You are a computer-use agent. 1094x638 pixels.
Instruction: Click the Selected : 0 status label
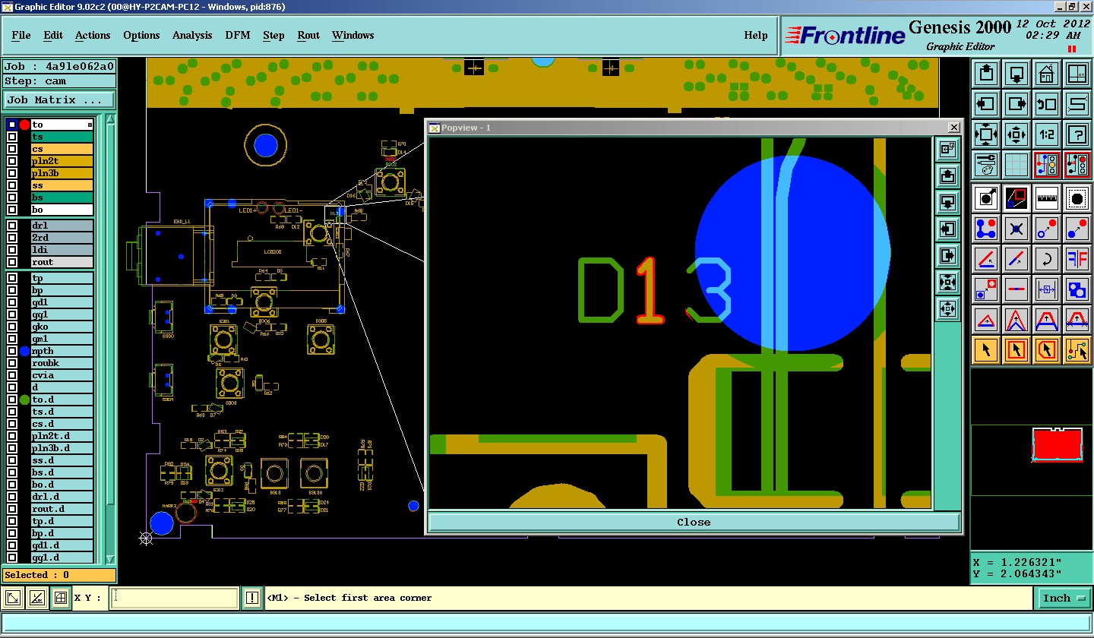59,575
